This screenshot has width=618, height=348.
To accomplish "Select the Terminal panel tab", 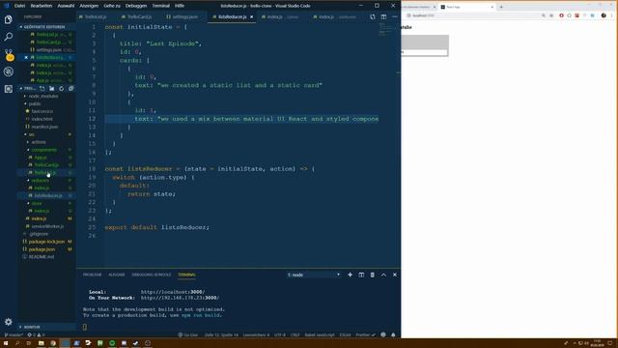I will [186, 275].
